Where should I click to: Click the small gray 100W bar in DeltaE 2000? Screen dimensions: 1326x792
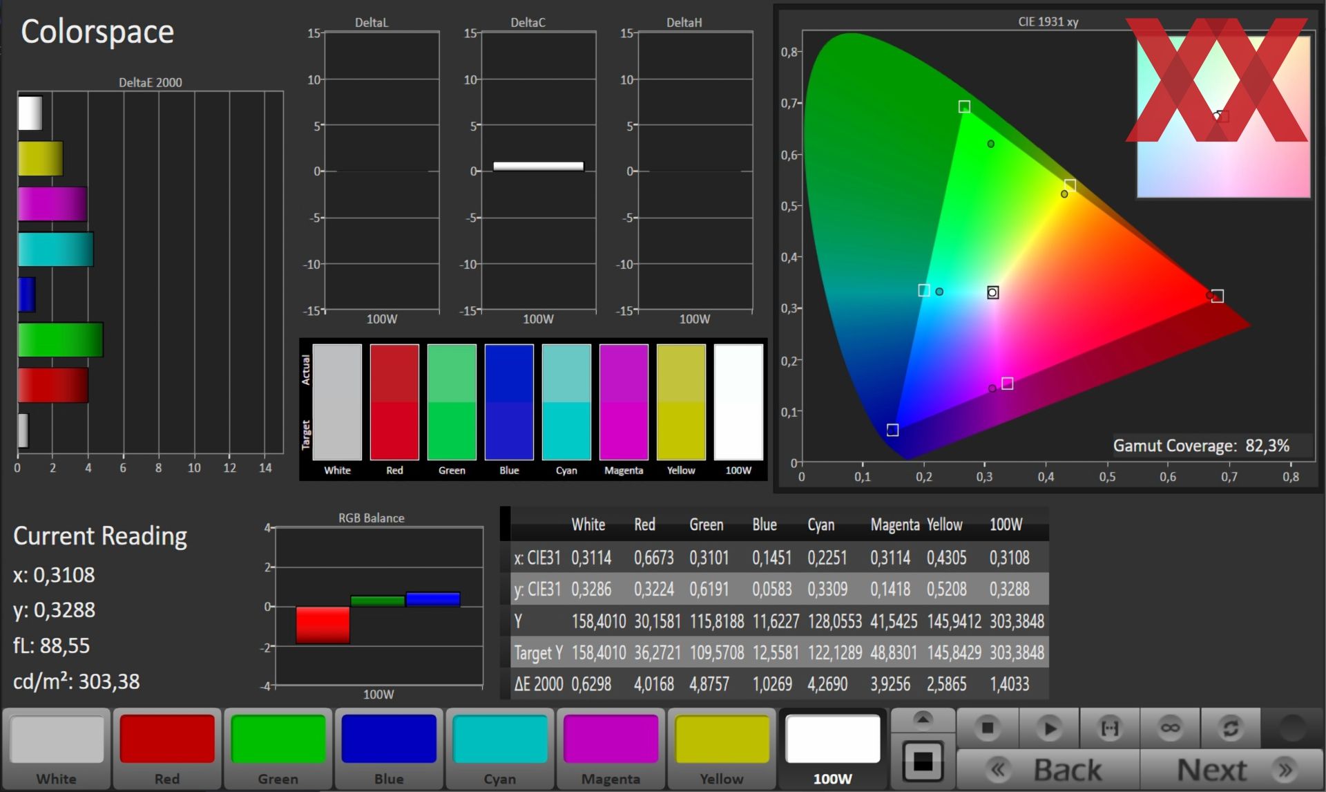point(23,431)
